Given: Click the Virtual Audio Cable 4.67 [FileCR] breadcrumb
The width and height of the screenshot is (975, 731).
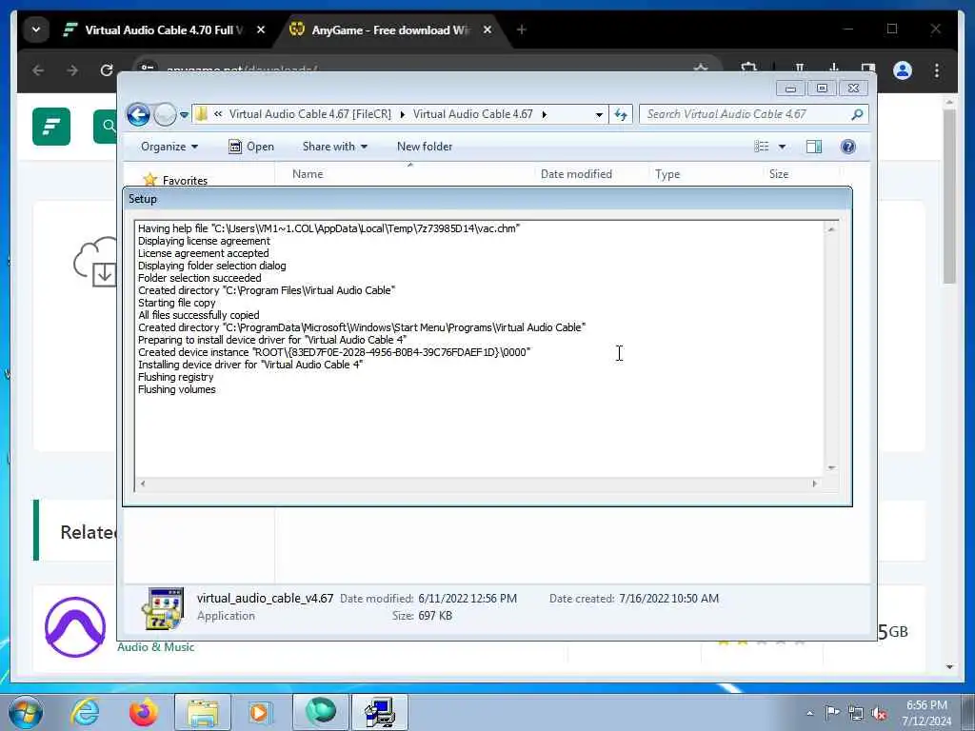Looking at the screenshot, I should 309,114.
